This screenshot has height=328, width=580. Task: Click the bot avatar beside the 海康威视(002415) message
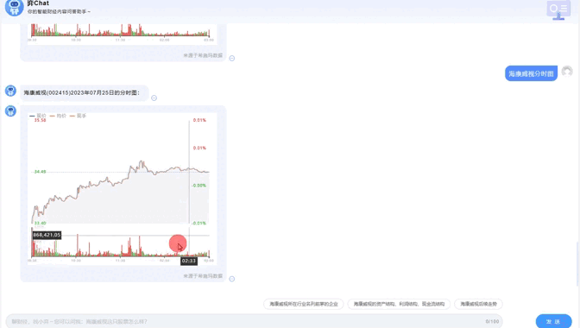coord(10,91)
